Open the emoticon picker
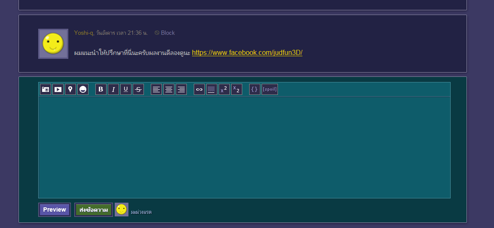The width and height of the screenshot is (494, 228). 83,89
